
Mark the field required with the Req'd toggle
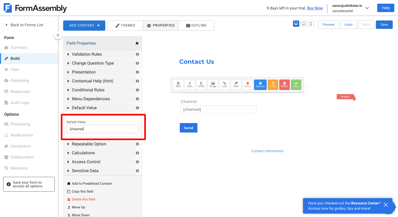pyautogui.click(x=248, y=84)
